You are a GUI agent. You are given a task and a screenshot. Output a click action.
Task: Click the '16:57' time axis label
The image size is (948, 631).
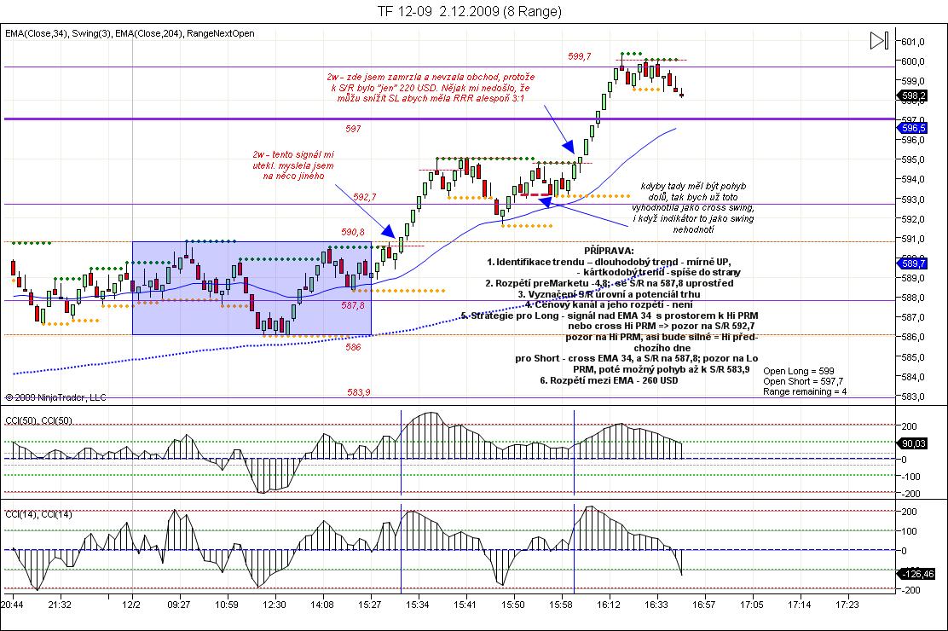click(703, 605)
